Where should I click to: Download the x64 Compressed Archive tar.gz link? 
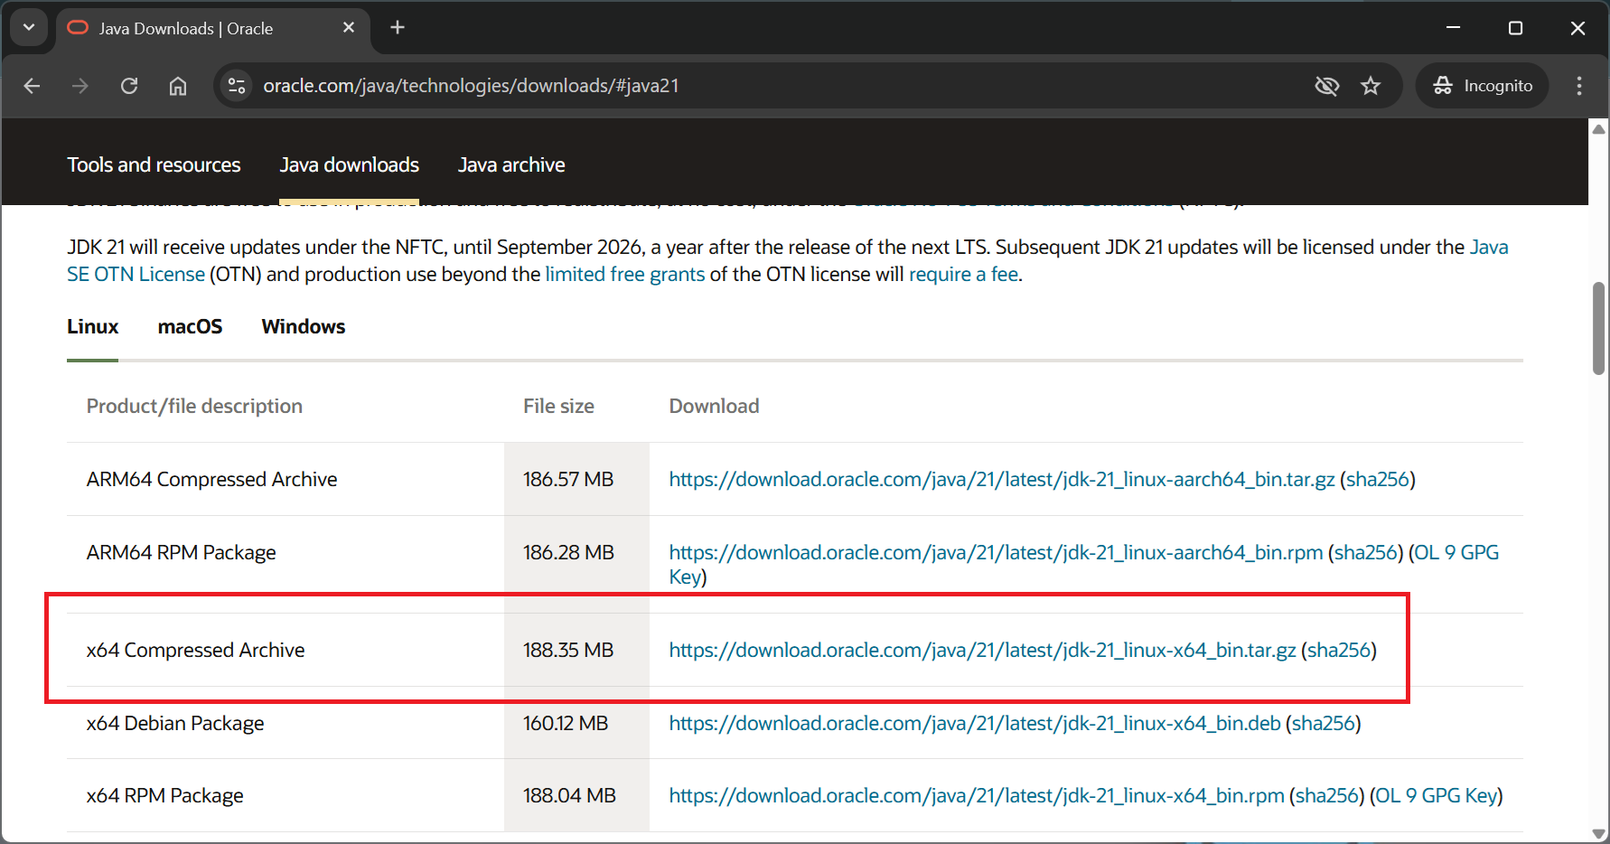(x=982, y=651)
